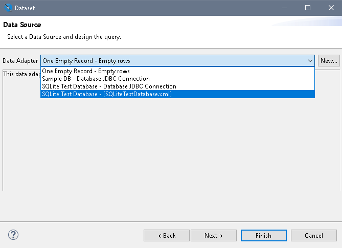Image resolution: width=342 pixels, height=248 pixels.
Task: Click Finish to complete the wizard
Action: [x=263, y=236]
